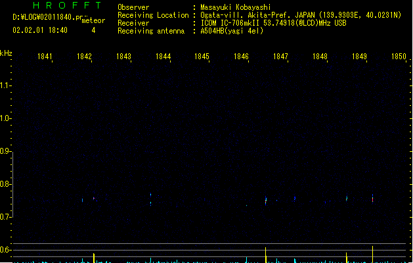Select antenna text A504HB(yagi 4el)

[x=232, y=31]
